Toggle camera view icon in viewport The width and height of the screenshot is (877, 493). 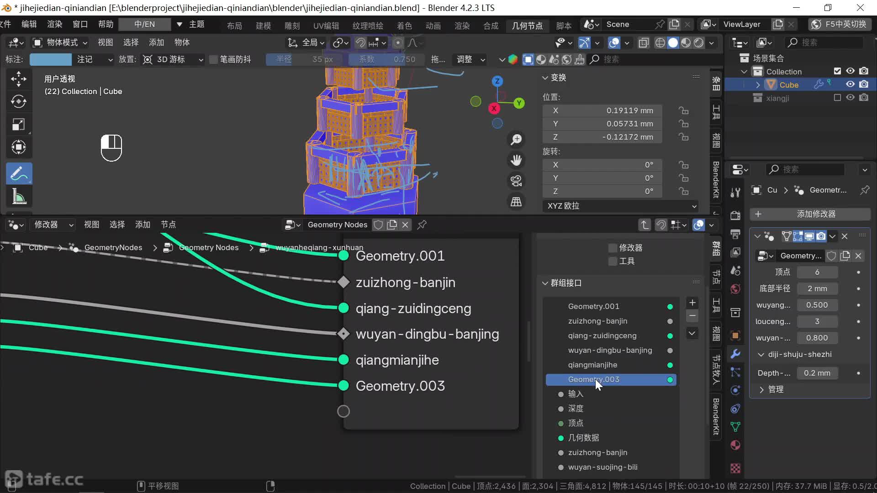tap(516, 181)
